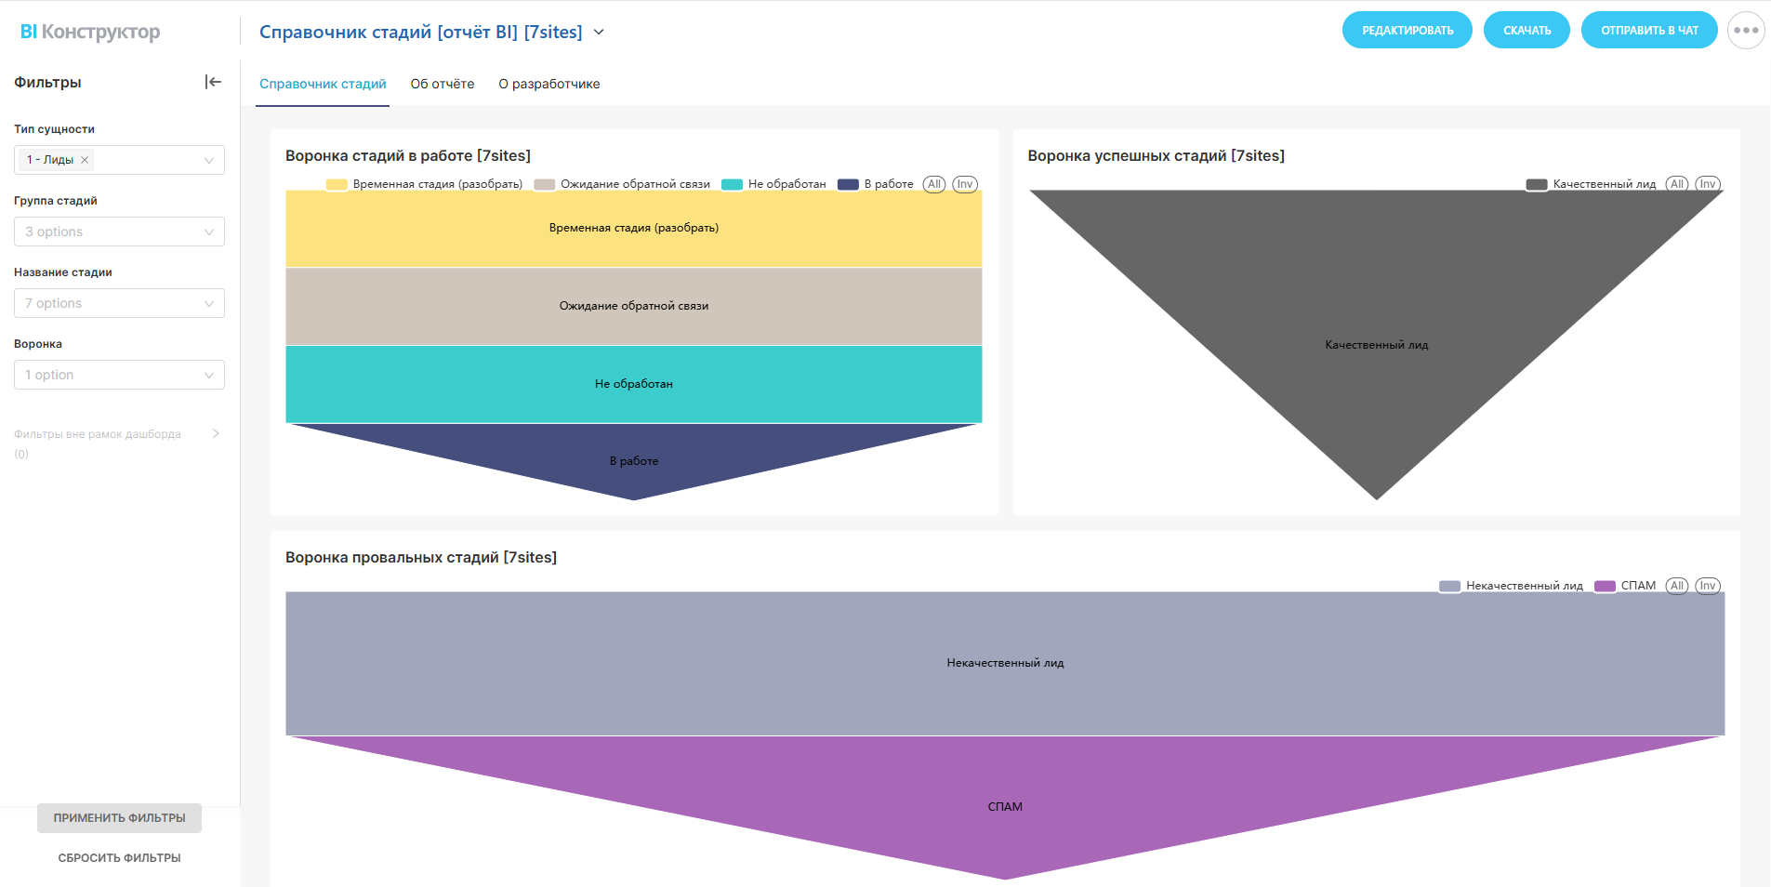Click the yellow 'Временная стадия' legend swatch

click(337, 184)
